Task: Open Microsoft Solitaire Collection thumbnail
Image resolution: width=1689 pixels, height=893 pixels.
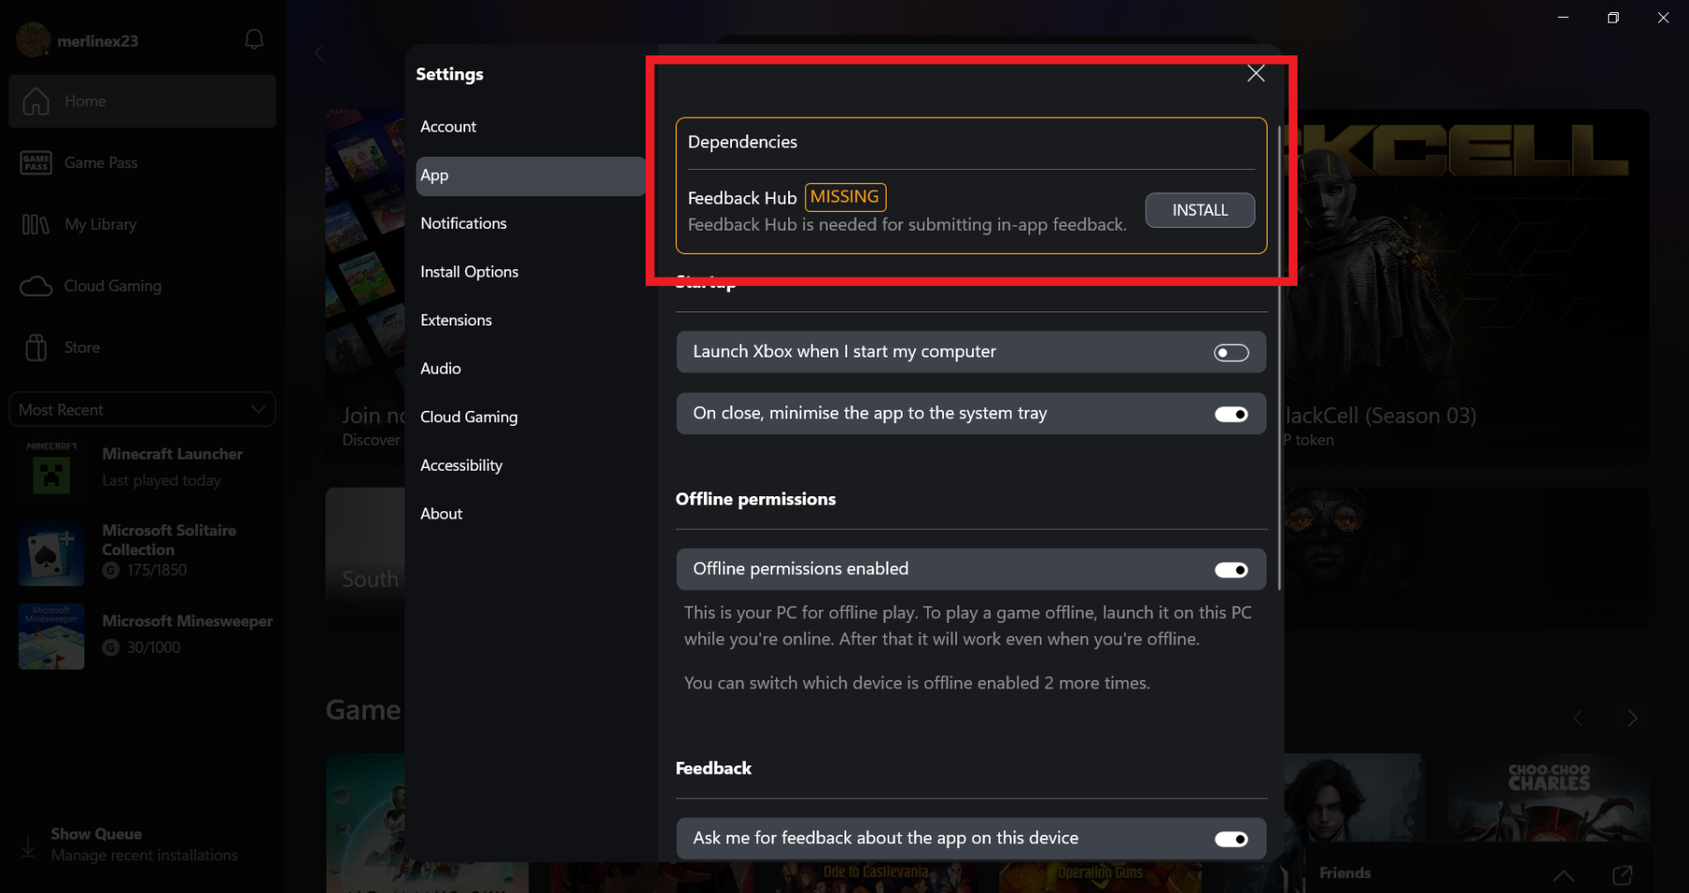Action: coord(52,552)
